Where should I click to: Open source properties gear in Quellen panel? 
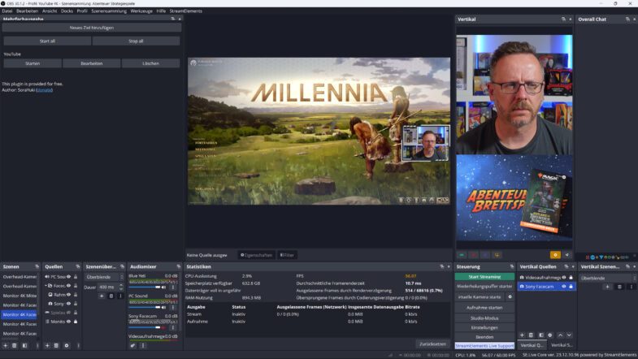[67, 345]
